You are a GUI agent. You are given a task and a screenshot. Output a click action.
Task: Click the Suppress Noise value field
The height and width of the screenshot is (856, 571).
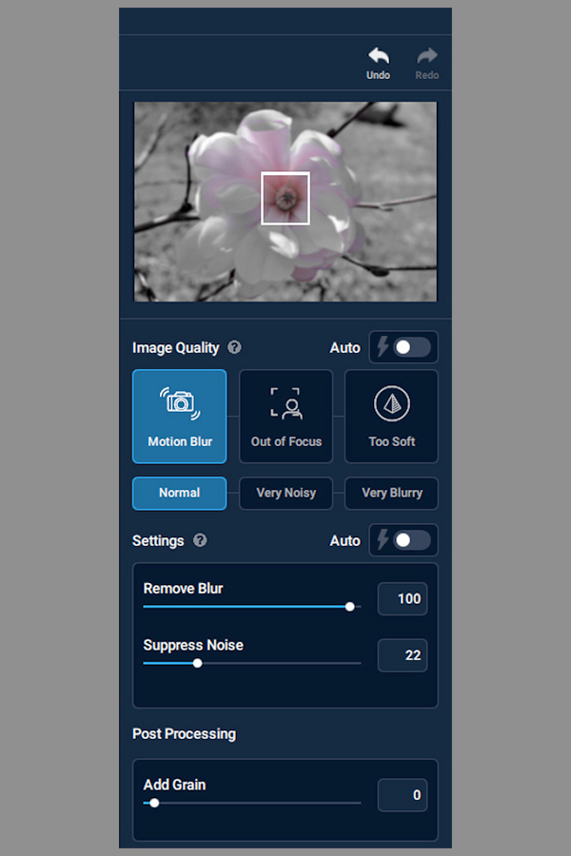pyautogui.click(x=403, y=655)
